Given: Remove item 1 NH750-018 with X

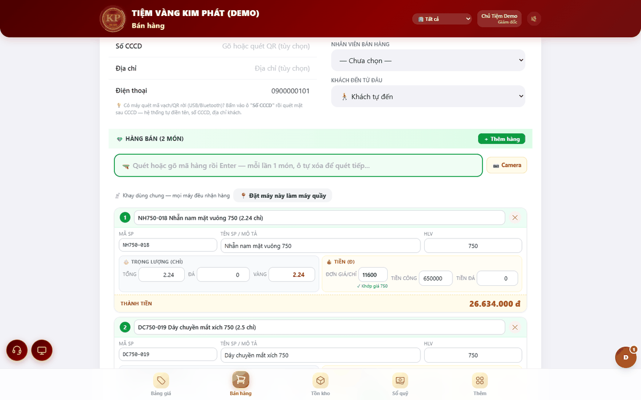Looking at the screenshot, I should click(515, 218).
